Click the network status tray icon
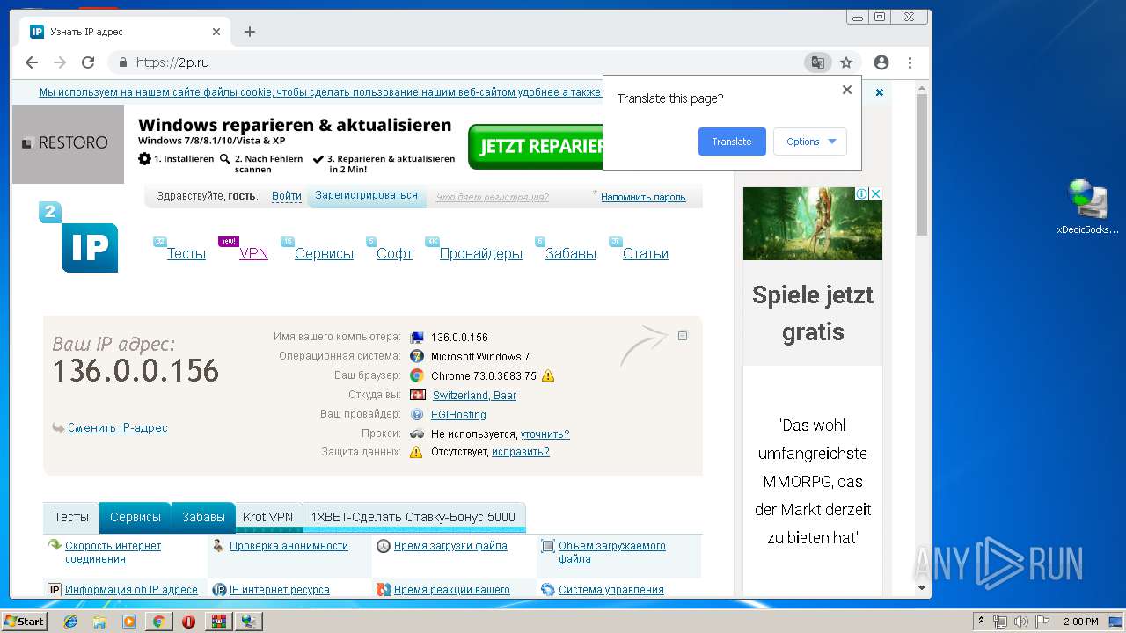 point(1000,622)
